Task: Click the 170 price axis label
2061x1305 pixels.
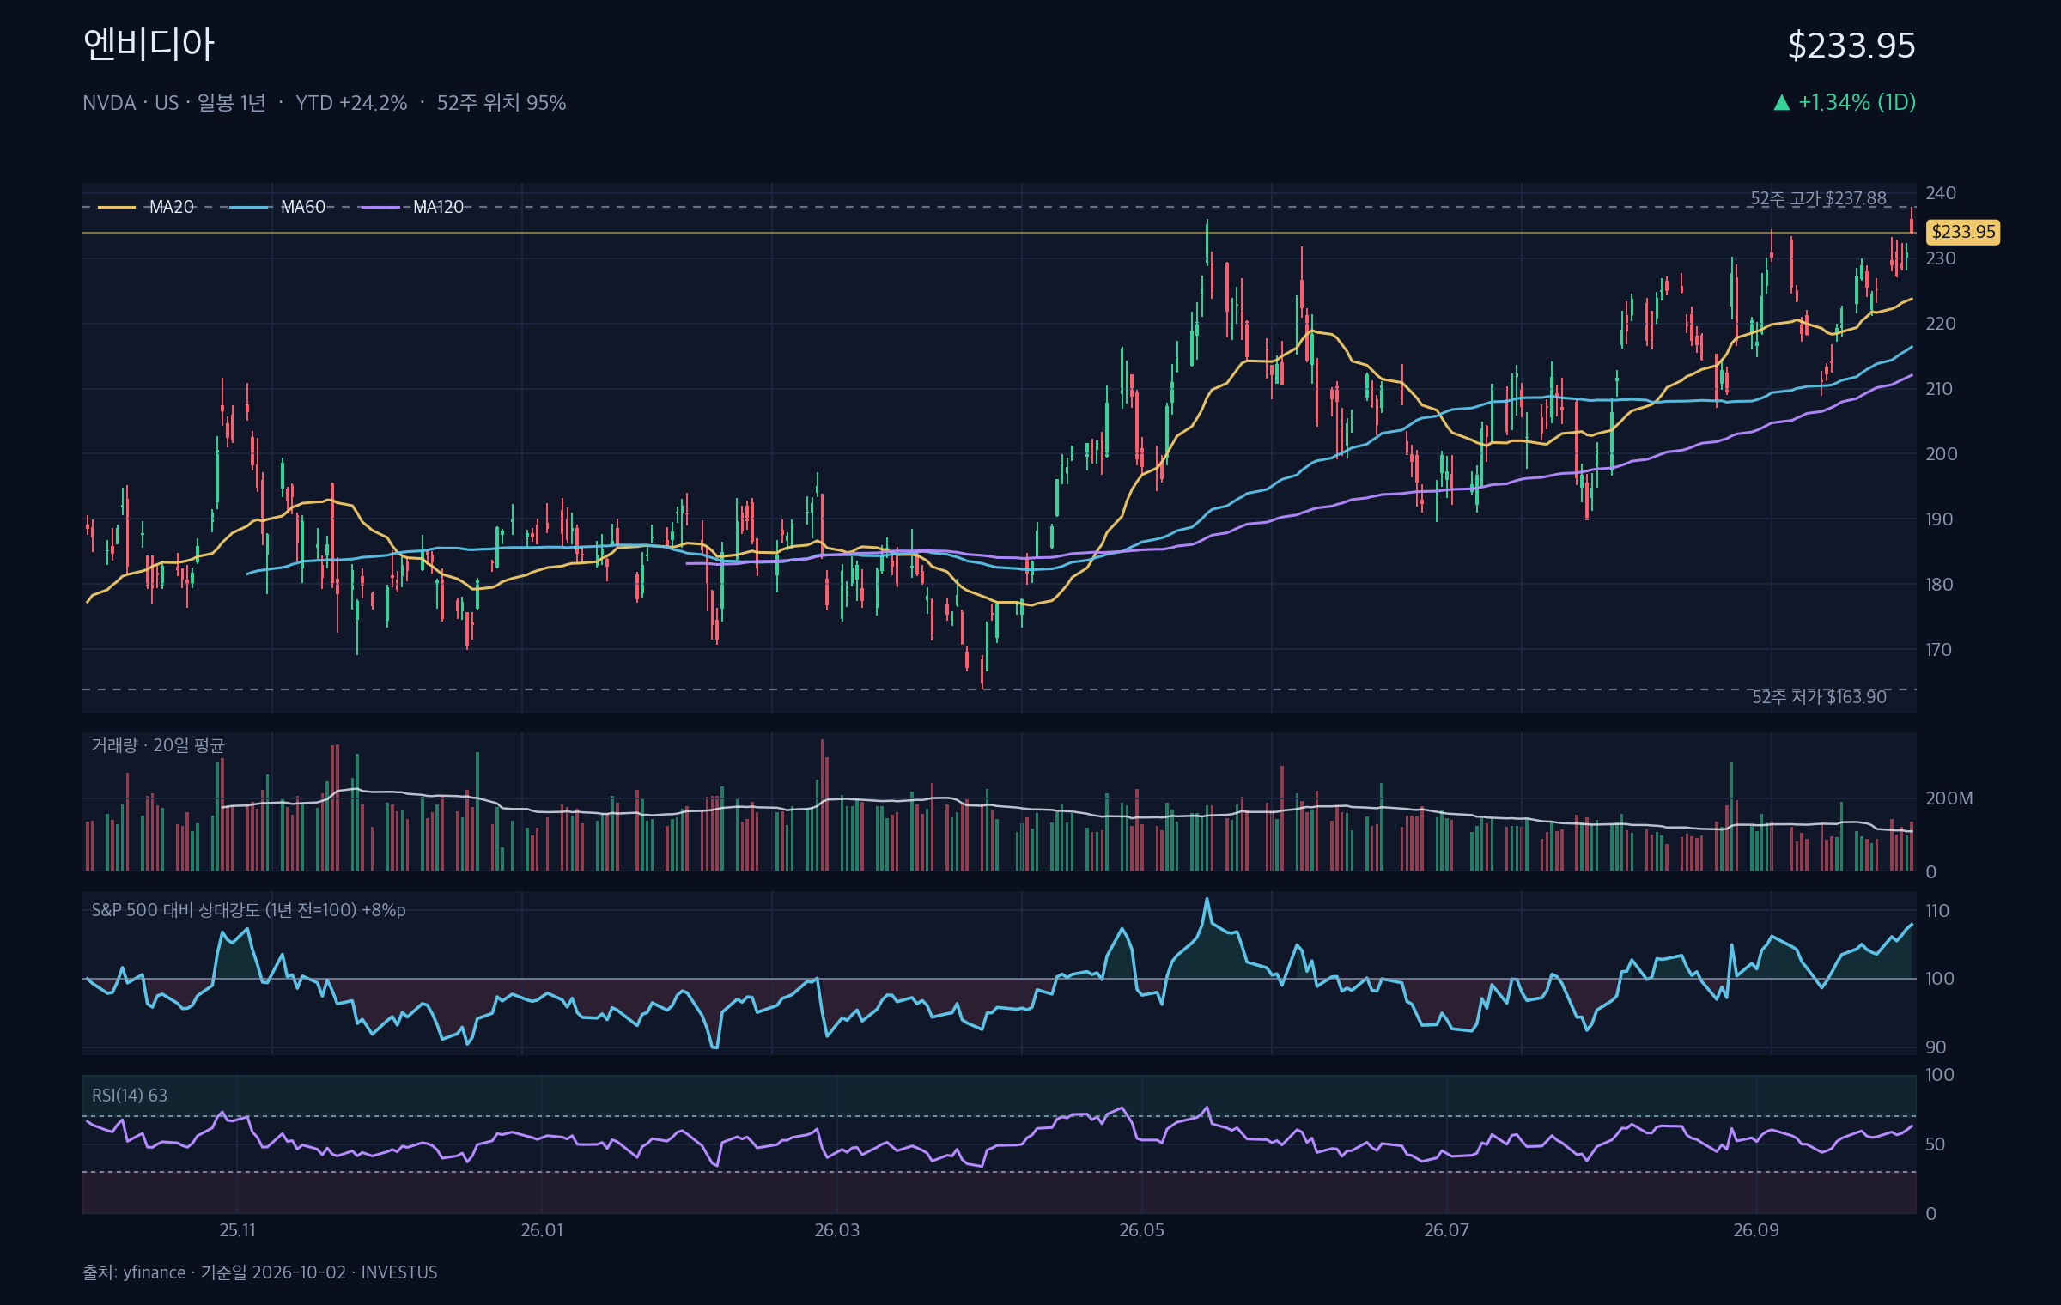Action: tap(1938, 650)
